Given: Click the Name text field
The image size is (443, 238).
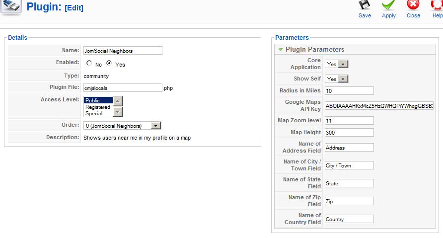Looking at the screenshot, I should tap(122, 51).
